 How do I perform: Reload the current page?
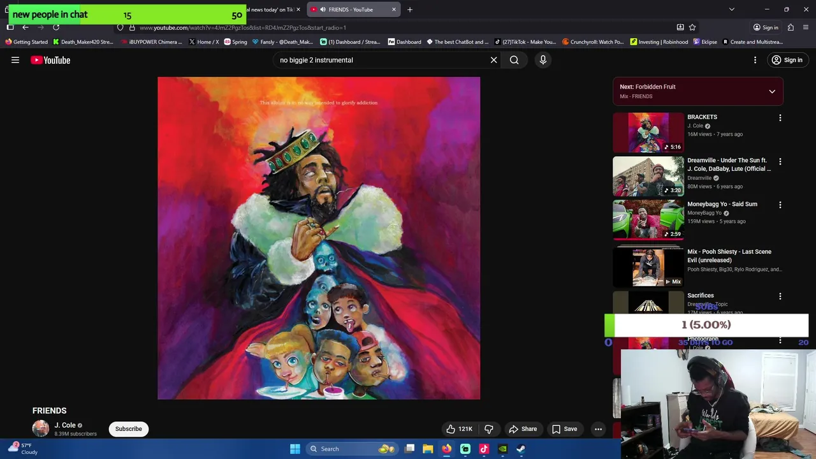[x=56, y=27]
